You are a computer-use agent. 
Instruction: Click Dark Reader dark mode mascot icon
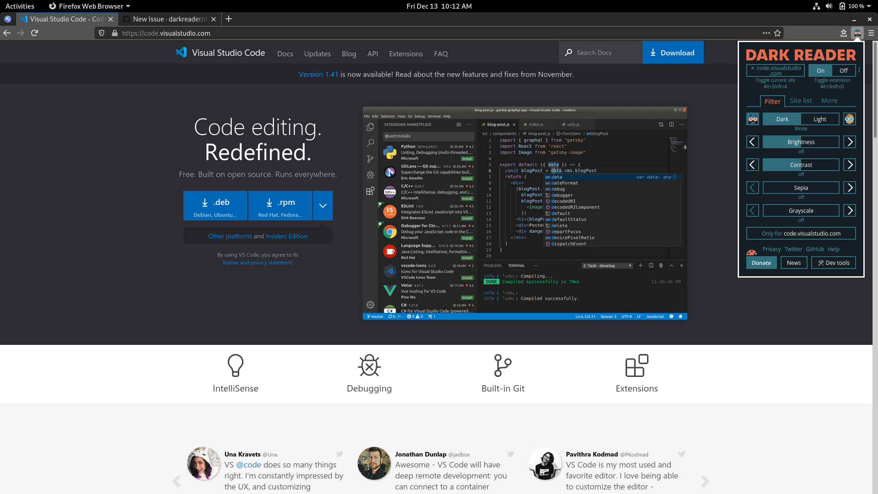point(753,119)
